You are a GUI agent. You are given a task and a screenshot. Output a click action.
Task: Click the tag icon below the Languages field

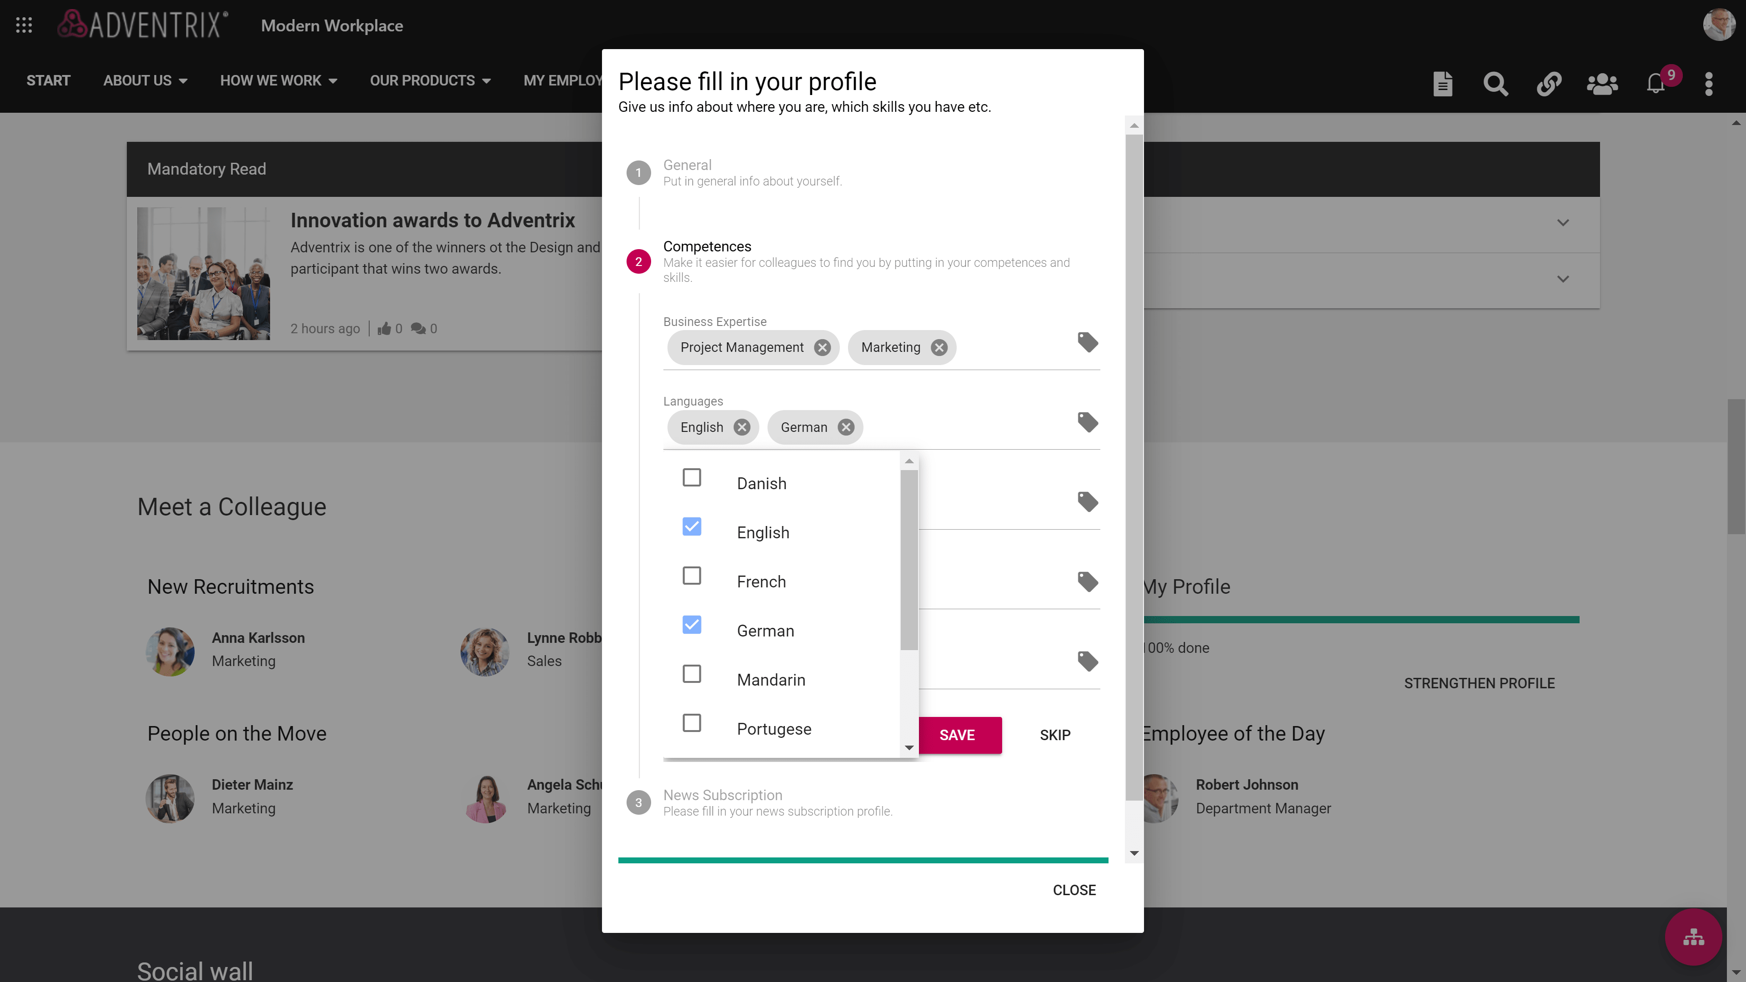(1088, 501)
